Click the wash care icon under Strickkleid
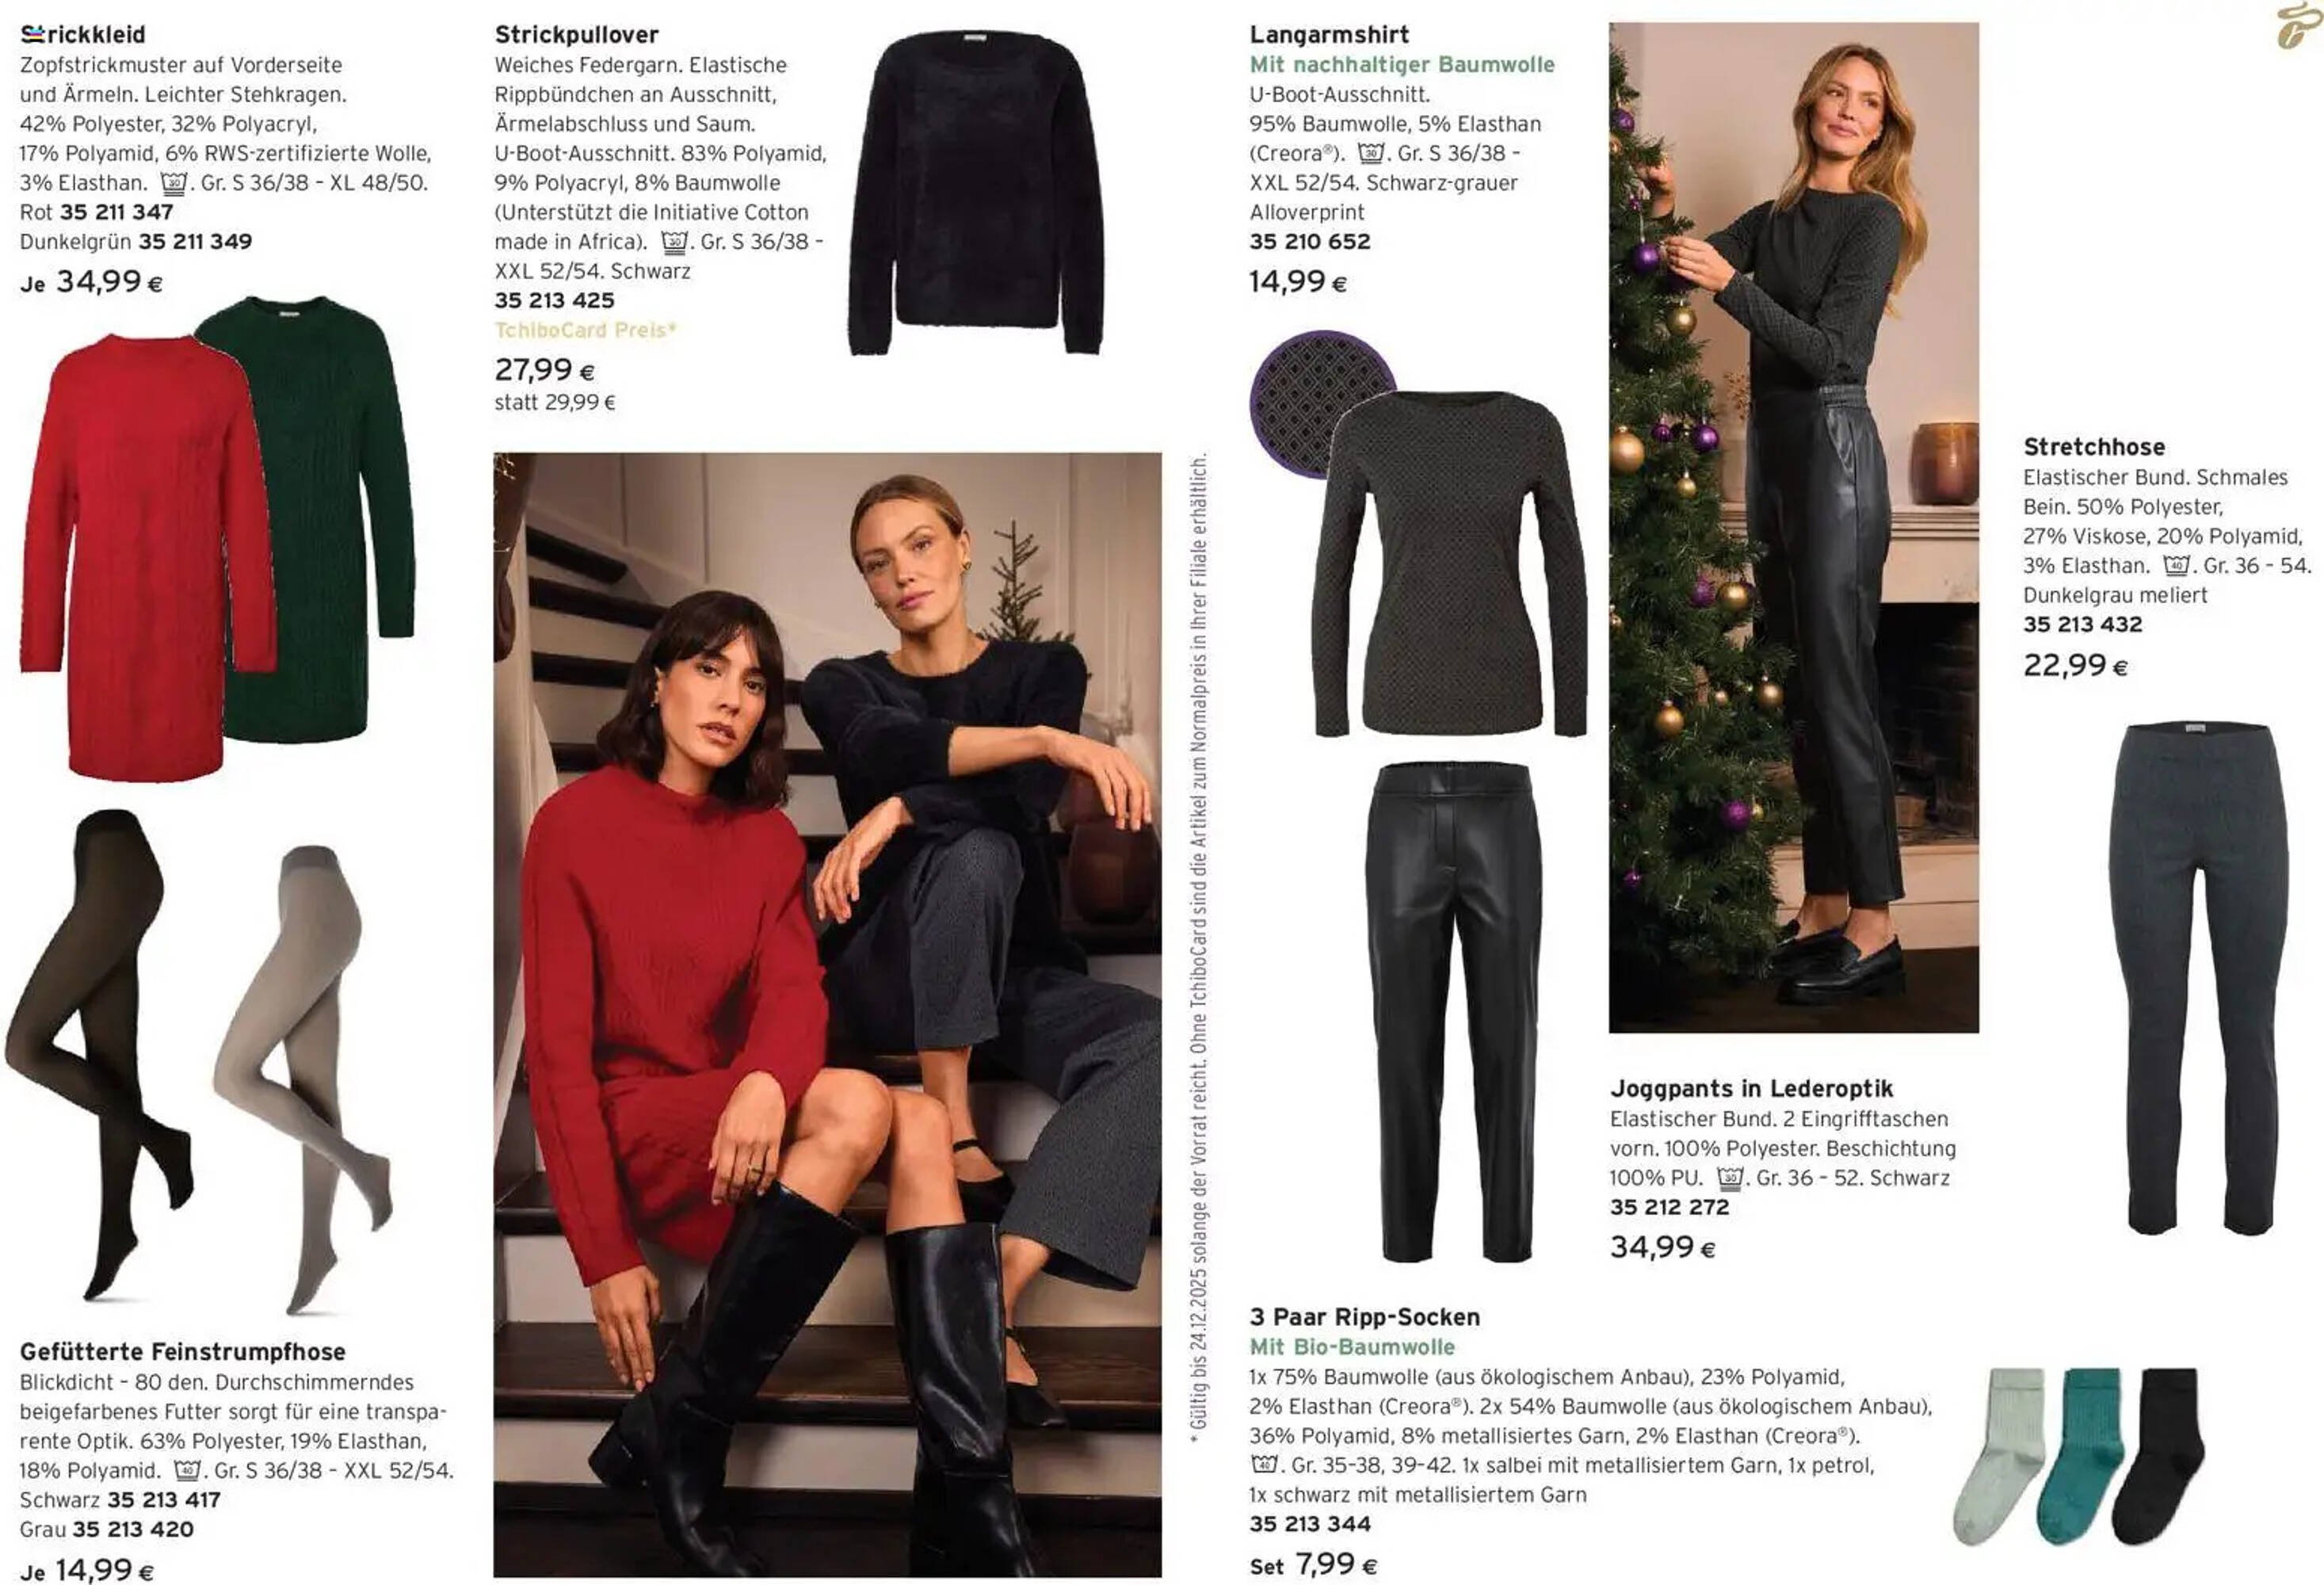This screenshot has width=2324, height=1585. [174, 183]
